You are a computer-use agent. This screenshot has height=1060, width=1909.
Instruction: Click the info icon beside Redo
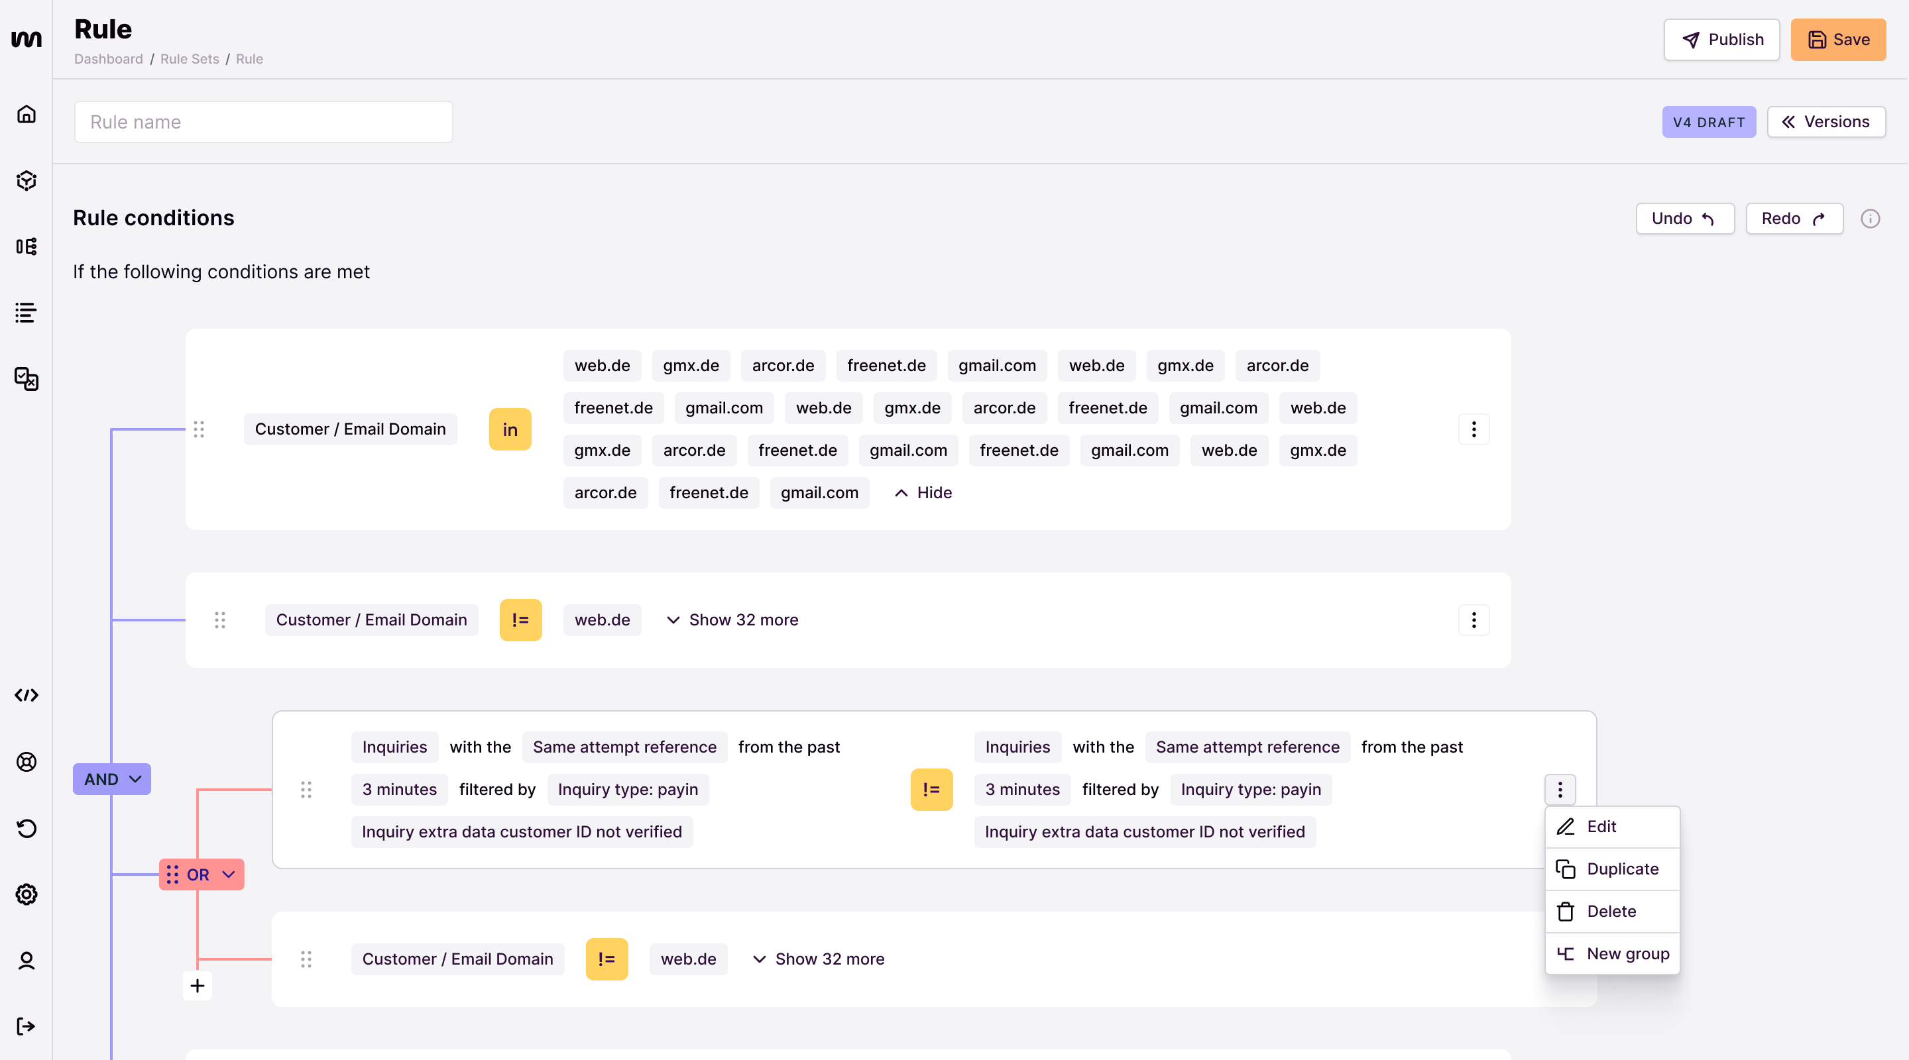coord(1870,219)
